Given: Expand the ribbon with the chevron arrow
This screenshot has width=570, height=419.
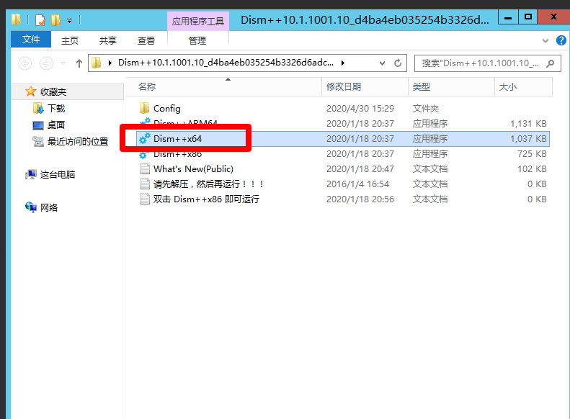Looking at the screenshot, I should point(545,40).
